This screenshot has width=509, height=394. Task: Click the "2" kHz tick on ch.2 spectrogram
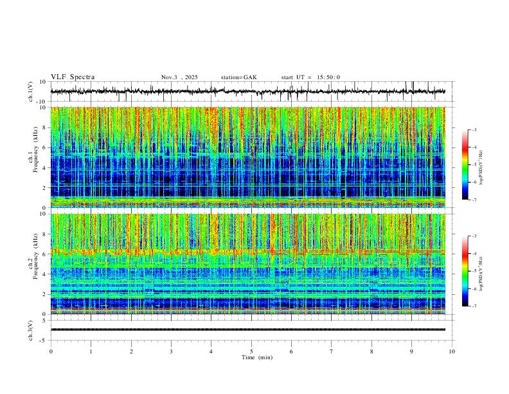45,294
